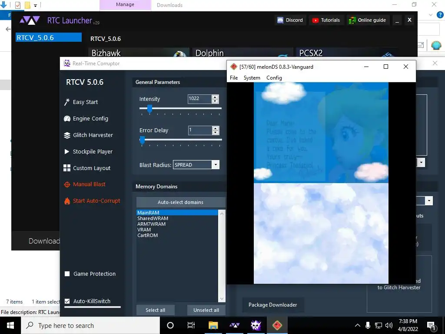The image size is (445, 334).
Task: Open Real-Time Corruptor taskbar icon
Action: pyautogui.click(x=256, y=325)
